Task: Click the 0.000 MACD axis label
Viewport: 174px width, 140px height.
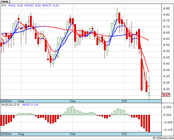Action: 167,115
